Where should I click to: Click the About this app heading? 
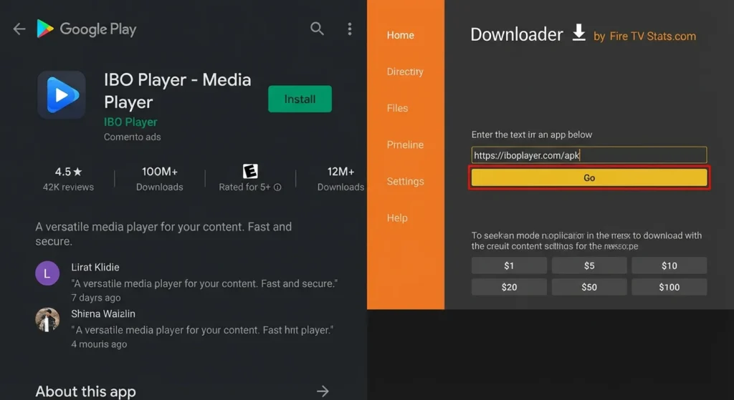(86, 391)
